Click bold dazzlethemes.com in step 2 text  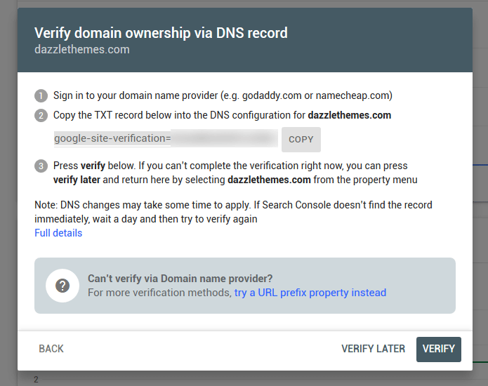pos(349,115)
